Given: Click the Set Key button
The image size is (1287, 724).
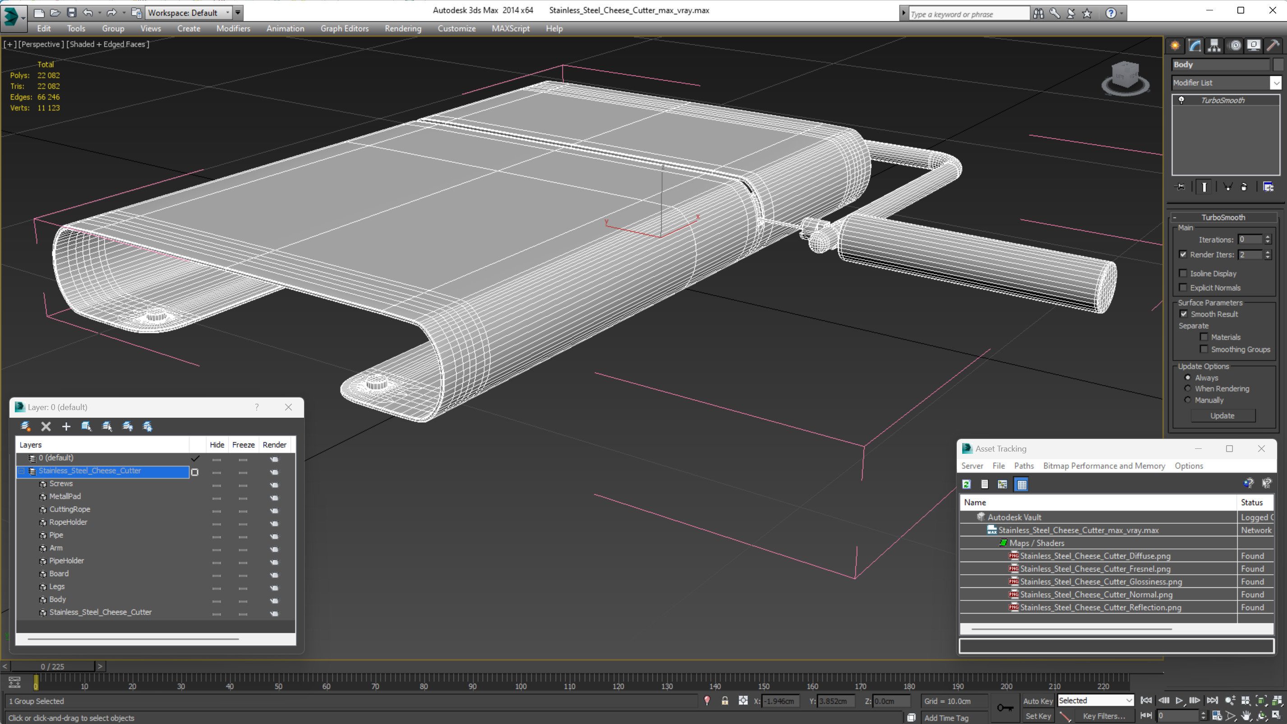Looking at the screenshot, I should tap(1037, 716).
